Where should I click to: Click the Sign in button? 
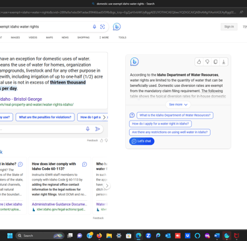(x=229, y=27)
